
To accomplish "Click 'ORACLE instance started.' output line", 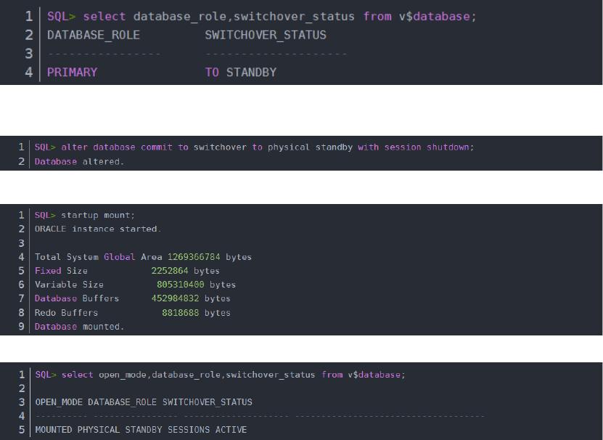I will (98, 229).
